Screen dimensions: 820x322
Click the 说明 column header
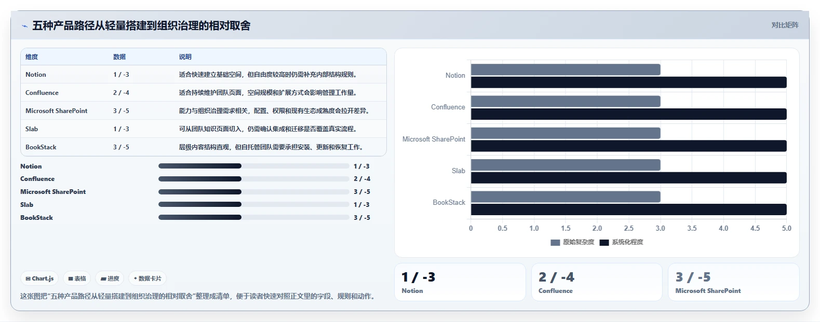(185, 57)
